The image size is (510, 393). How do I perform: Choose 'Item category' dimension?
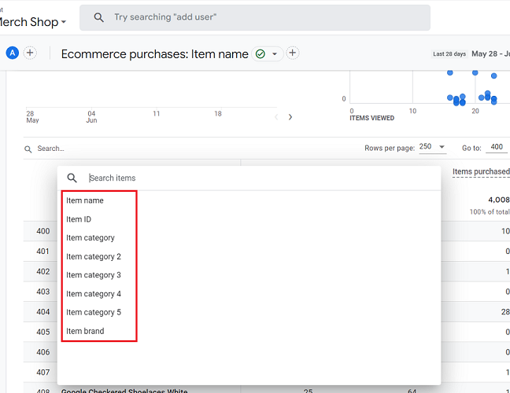click(91, 238)
